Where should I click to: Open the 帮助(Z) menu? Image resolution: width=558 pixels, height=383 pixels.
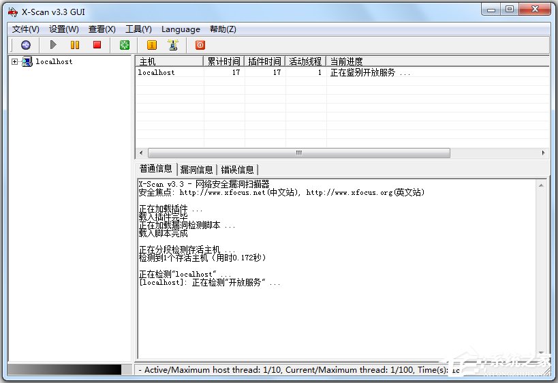click(223, 29)
